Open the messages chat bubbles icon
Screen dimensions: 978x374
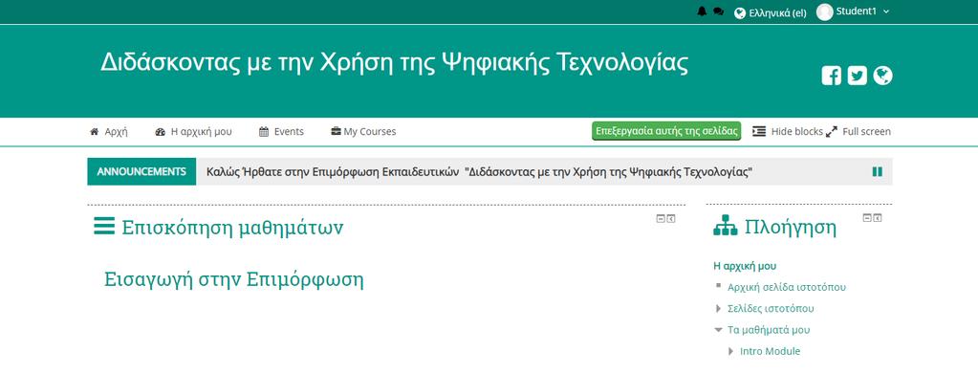(719, 11)
